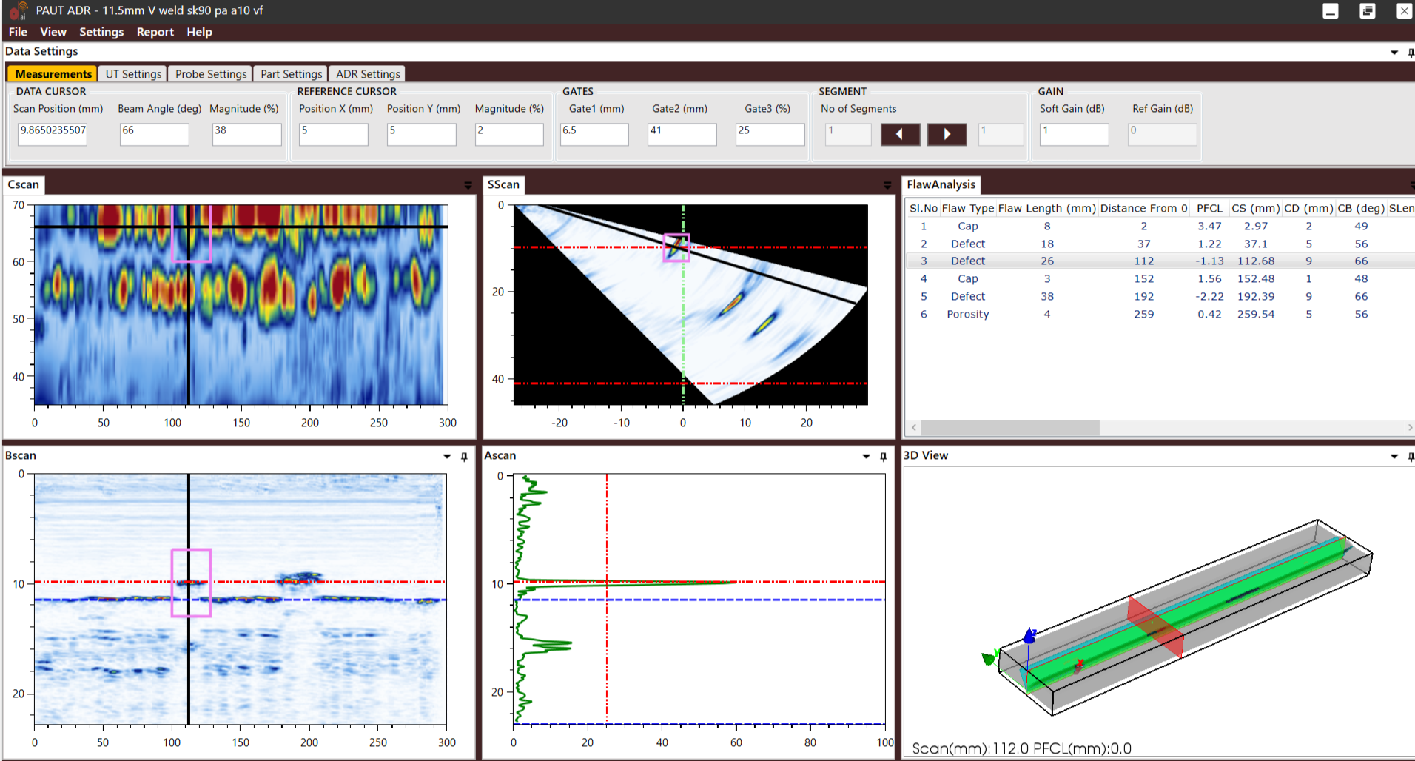
Task: Click the Gate3 (%) input field
Action: 770,134
